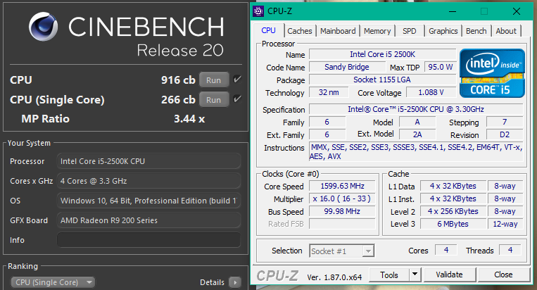Click the L1 Inst. 4 x 32 KBytes value
The image size is (537, 290).
(x=453, y=198)
